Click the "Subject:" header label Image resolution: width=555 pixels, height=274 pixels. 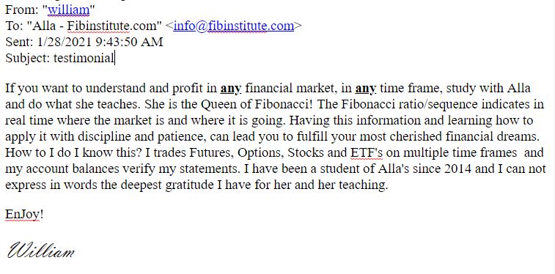coord(28,59)
